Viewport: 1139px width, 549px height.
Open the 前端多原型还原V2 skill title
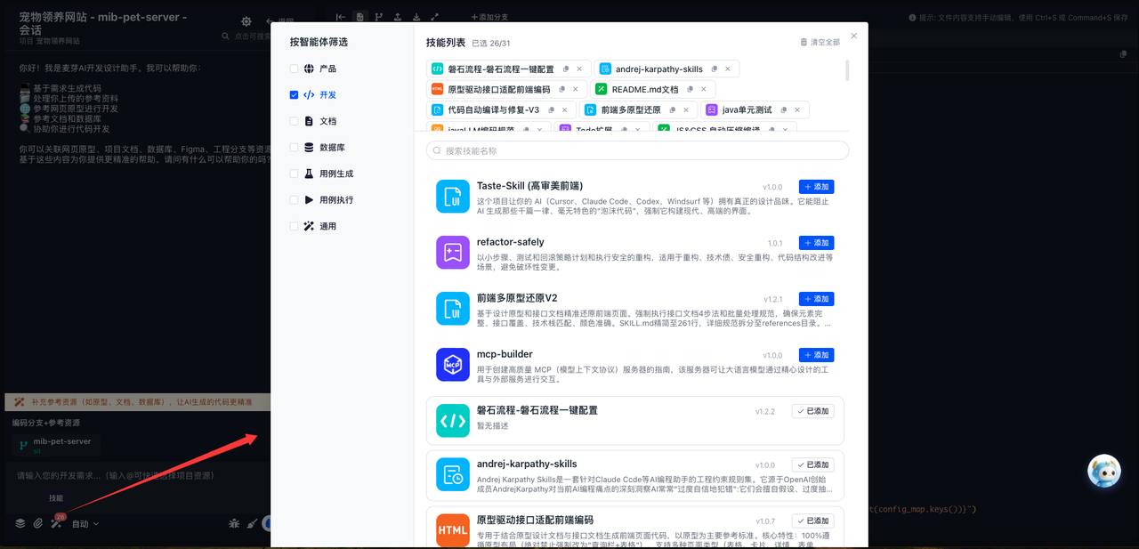tap(517, 298)
